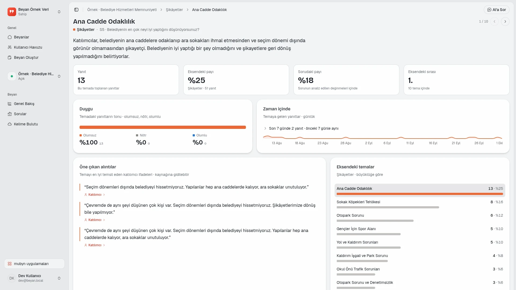Go to the previous theme arrow

[x=494, y=21]
